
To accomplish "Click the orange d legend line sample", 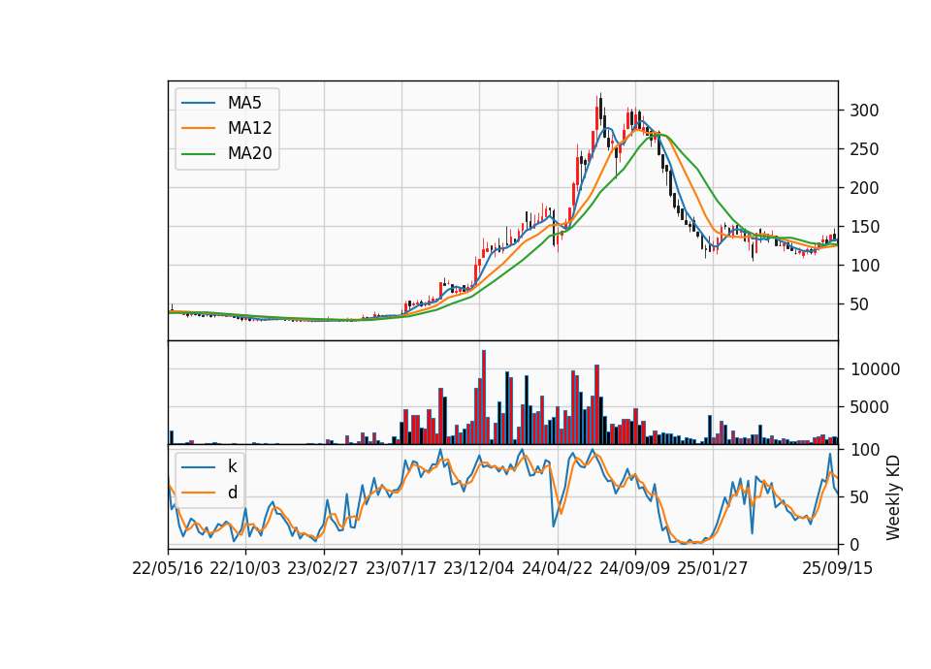I will (198, 493).
